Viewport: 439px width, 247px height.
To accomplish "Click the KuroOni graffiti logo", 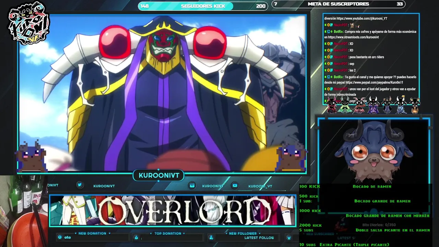I will tap(29, 23).
